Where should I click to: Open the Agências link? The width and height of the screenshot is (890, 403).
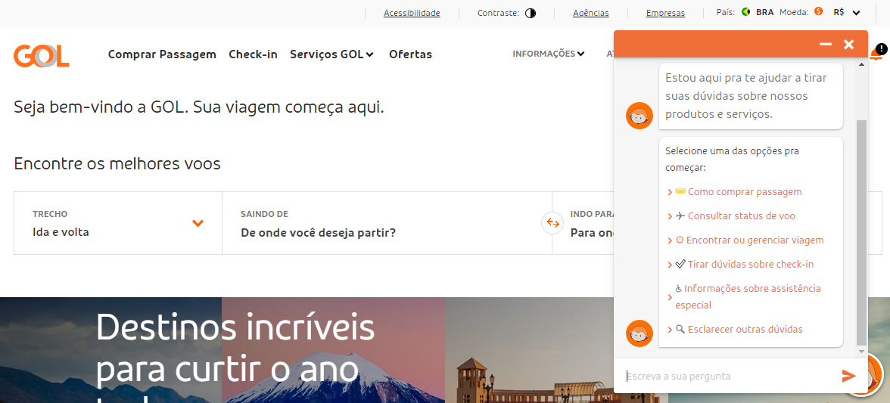pyautogui.click(x=591, y=13)
